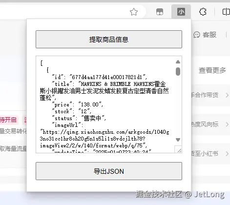Screen dimensions: 230x205
Task: Click the bookmark star icon
Action: (134, 12)
